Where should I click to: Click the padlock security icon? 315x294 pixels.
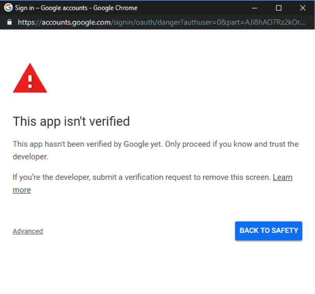pos(10,22)
